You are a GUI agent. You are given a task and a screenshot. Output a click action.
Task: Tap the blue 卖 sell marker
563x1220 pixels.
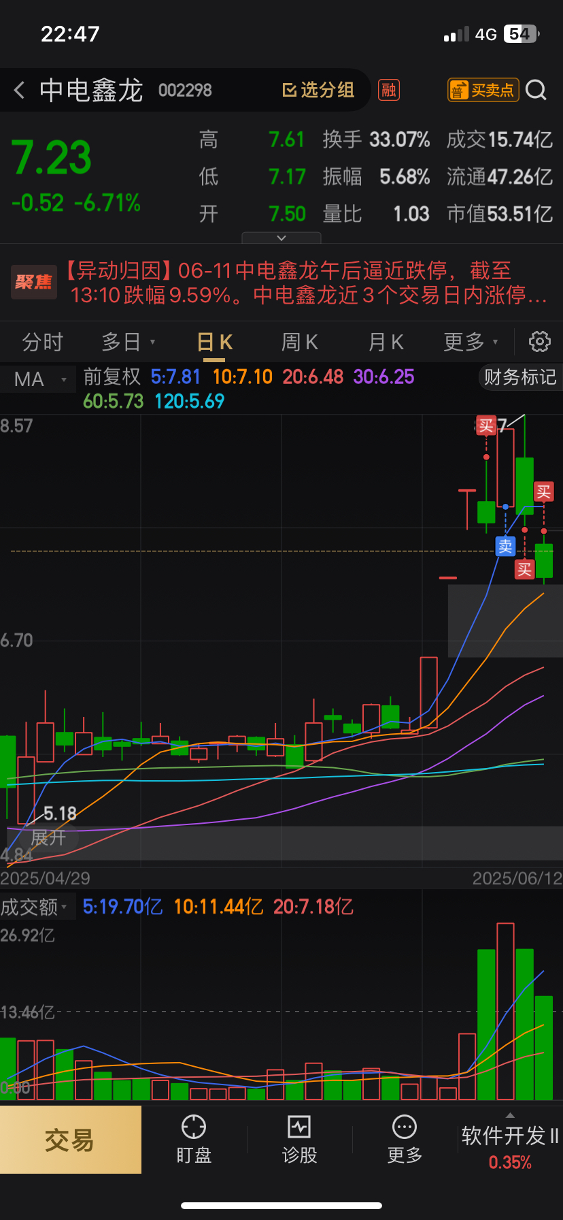pyautogui.click(x=505, y=546)
